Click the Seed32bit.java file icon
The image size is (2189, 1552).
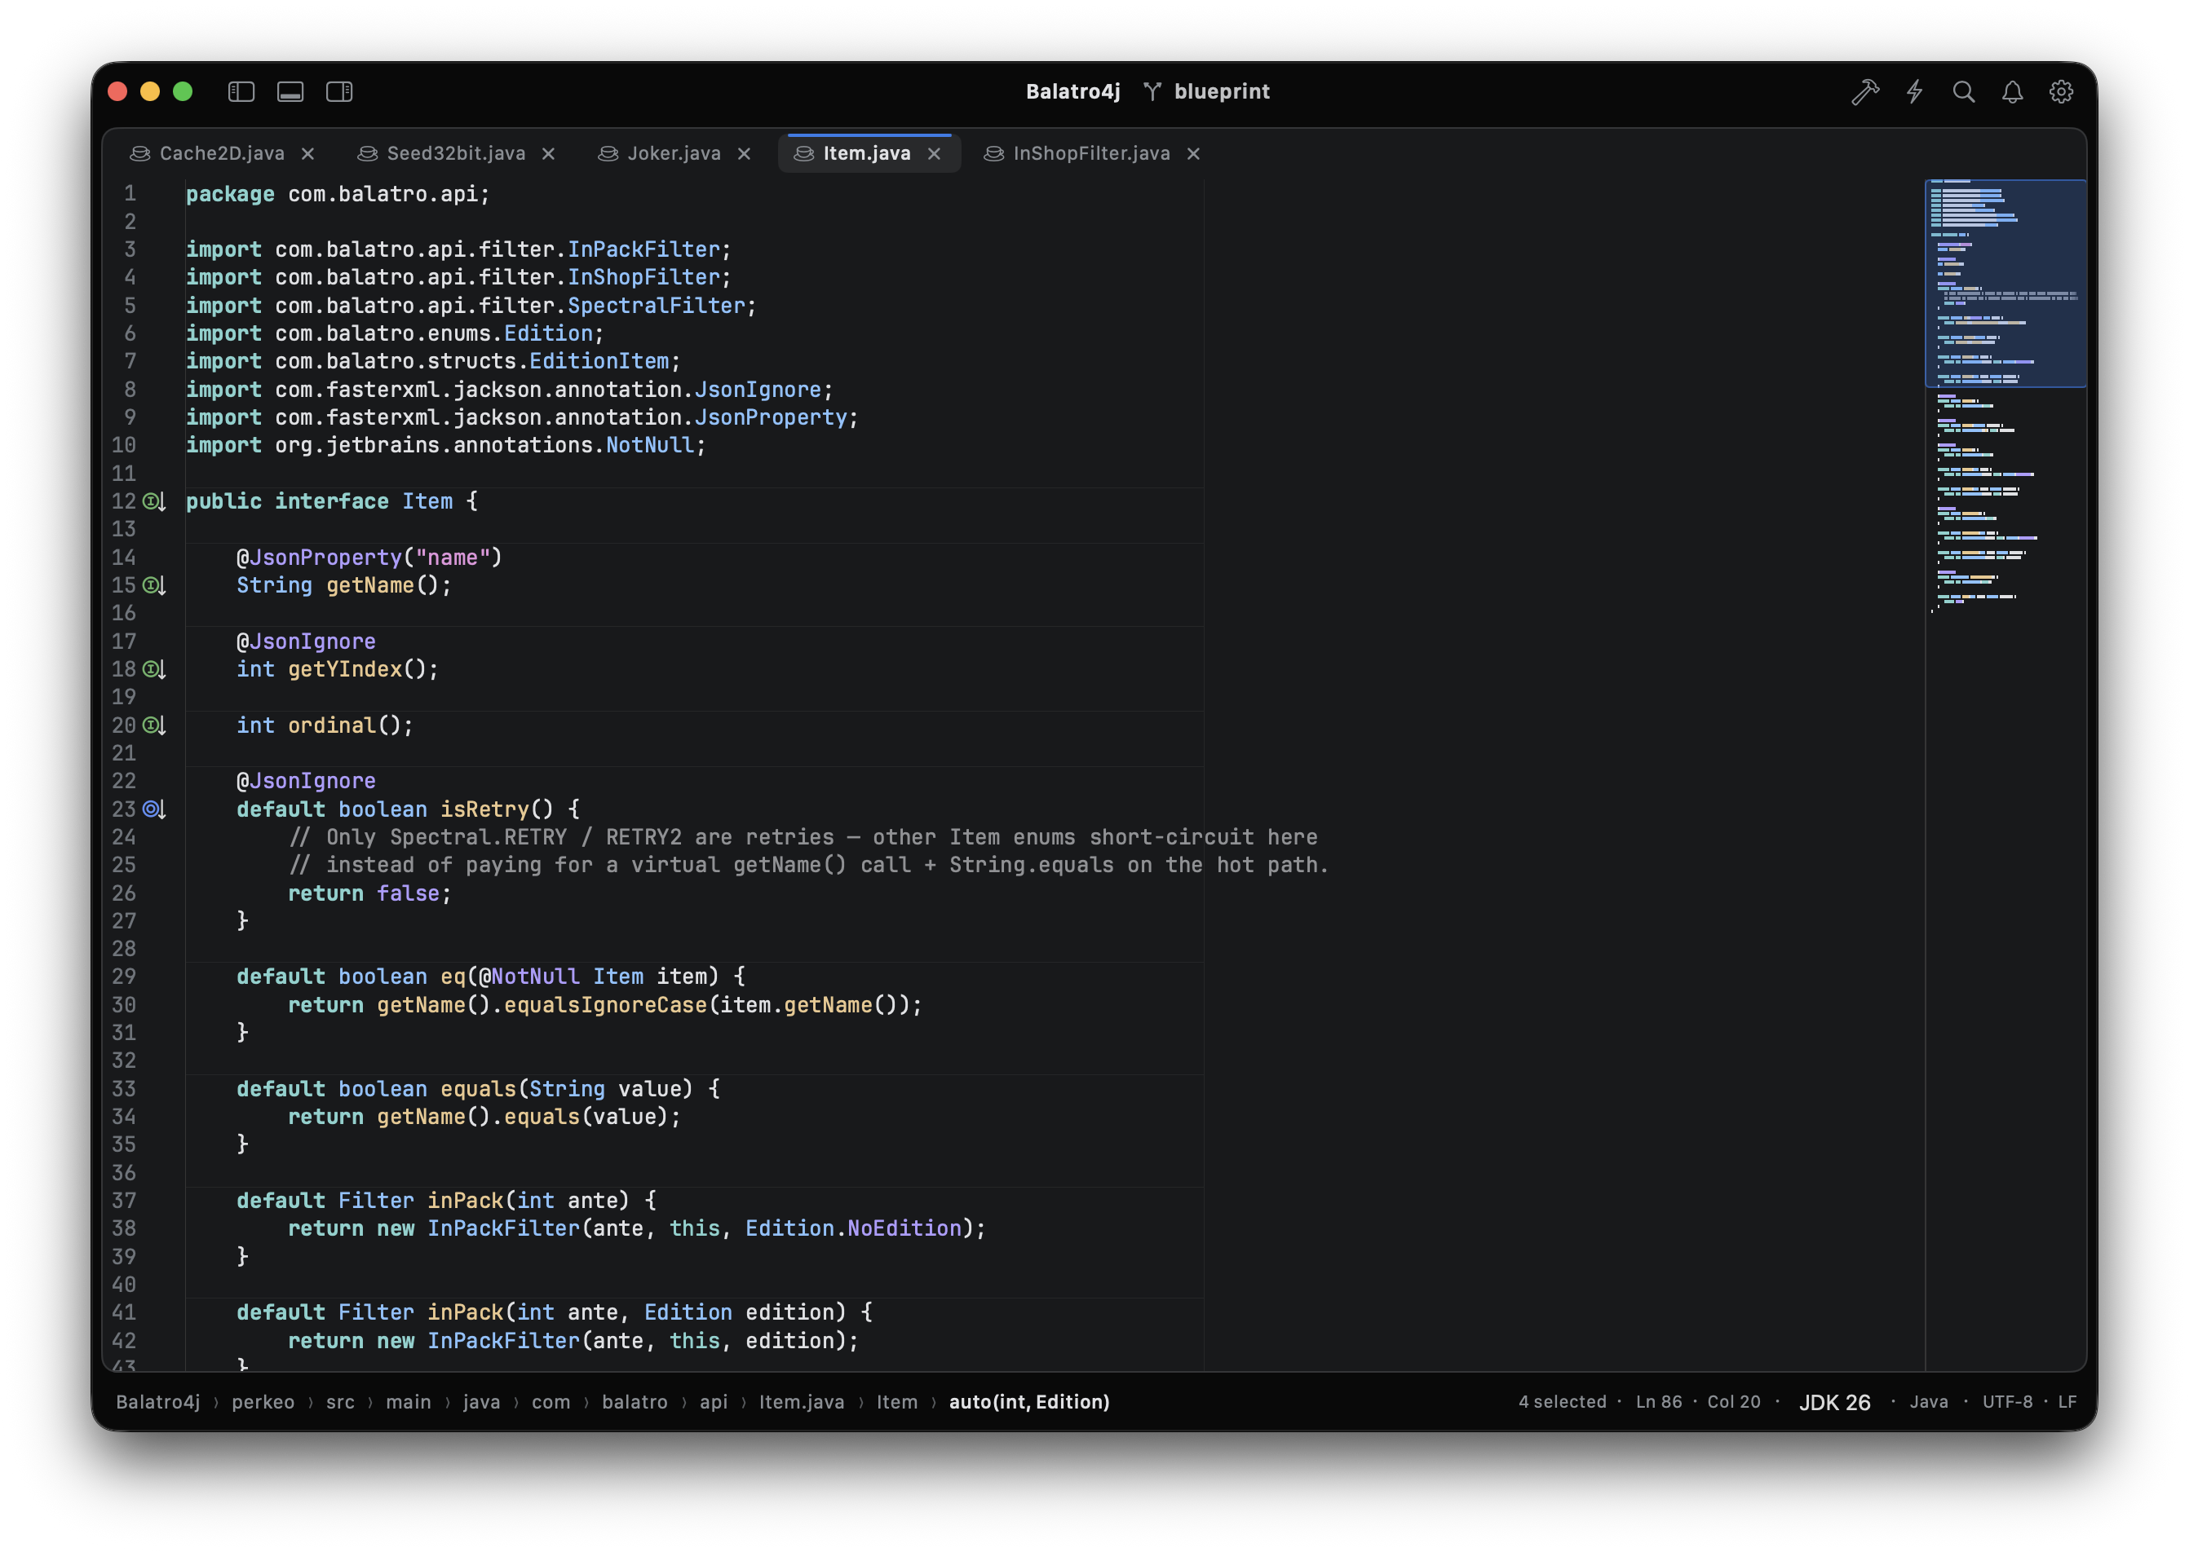pyautogui.click(x=367, y=154)
